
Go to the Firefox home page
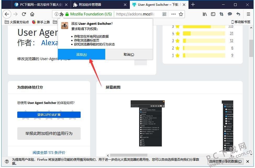(x=32, y=14)
